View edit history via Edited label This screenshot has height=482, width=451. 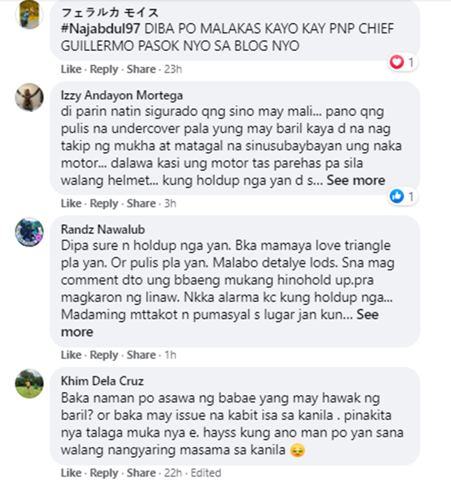click(x=206, y=473)
